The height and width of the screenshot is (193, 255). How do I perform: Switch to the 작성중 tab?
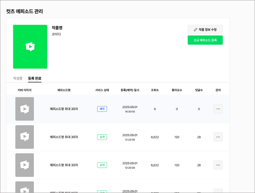click(18, 78)
